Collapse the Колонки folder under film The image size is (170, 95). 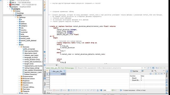point(19,47)
